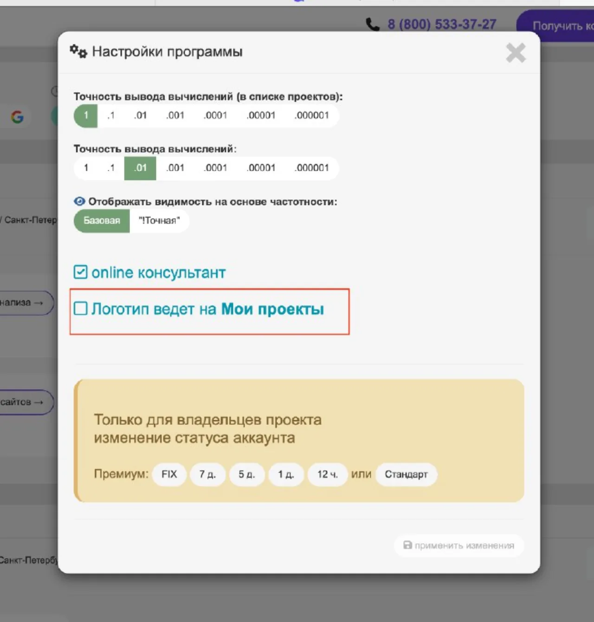Choose the 5 д. premium period
Image resolution: width=594 pixels, height=622 pixels.
(247, 474)
